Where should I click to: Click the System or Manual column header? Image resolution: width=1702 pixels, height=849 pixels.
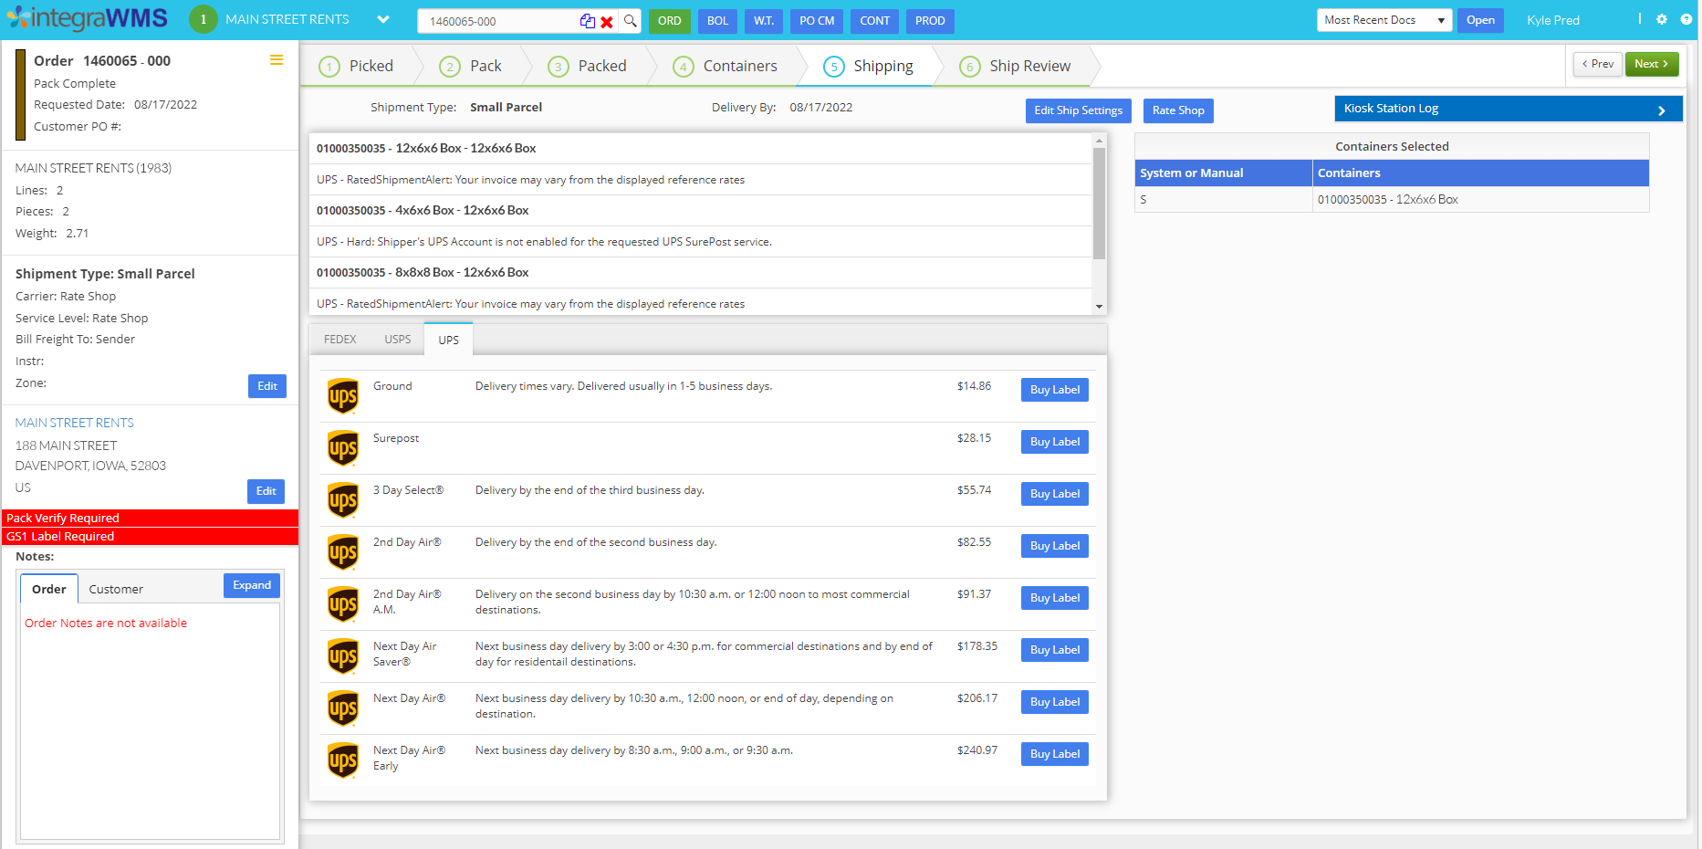click(1223, 173)
